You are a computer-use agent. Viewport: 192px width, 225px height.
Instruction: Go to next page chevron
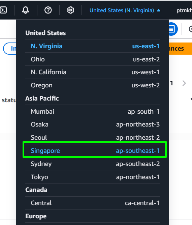[184, 83]
